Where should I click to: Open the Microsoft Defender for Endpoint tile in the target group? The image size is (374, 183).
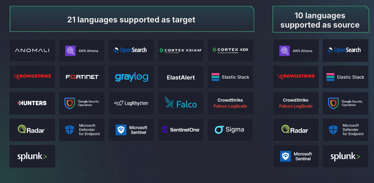coord(82,130)
